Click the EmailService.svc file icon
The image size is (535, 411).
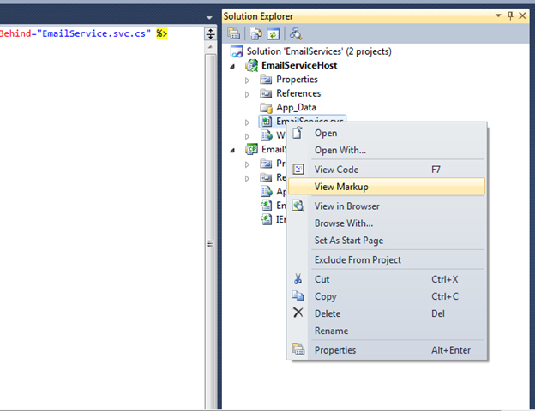266,121
